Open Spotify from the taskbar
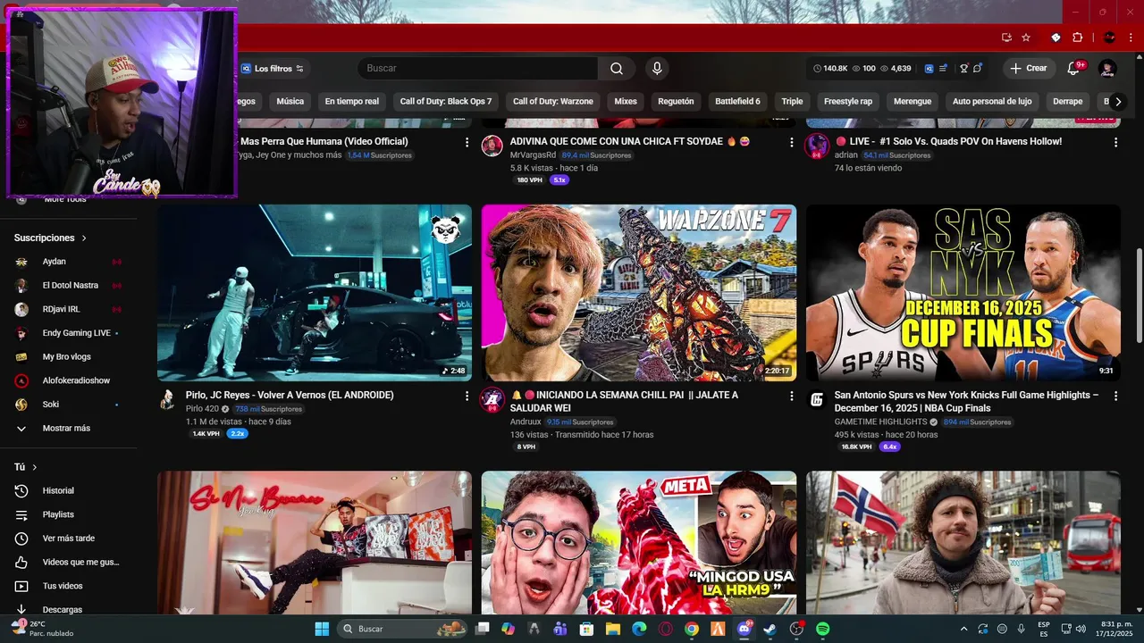The height and width of the screenshot is (643, 1144). pos(822,629)
